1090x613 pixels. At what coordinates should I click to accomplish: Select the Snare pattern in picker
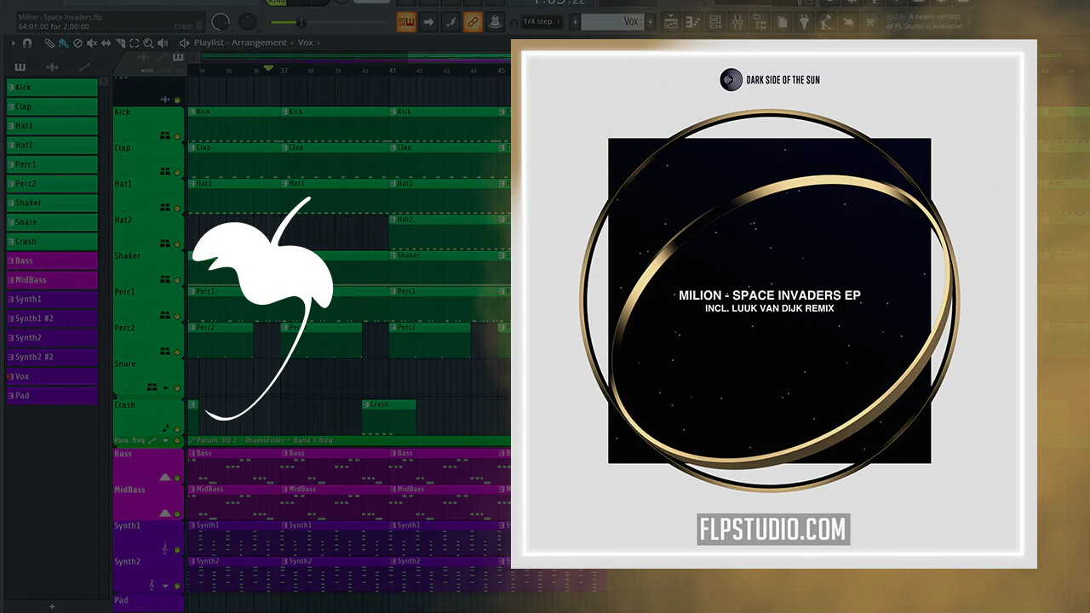(52, 222)
